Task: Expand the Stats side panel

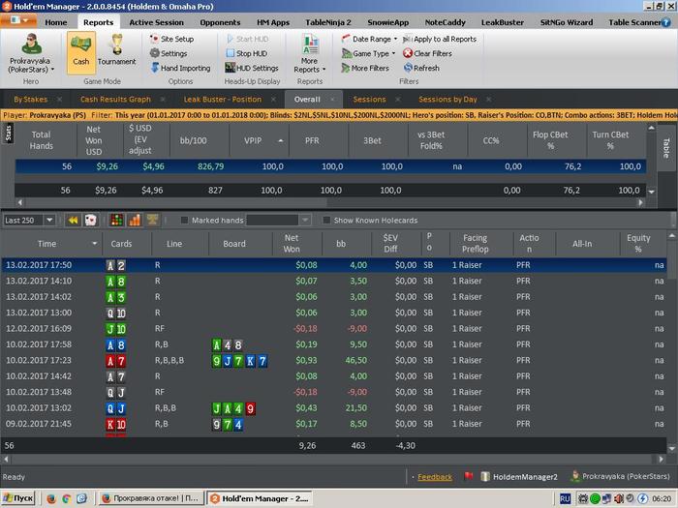Action: point(8,134)
